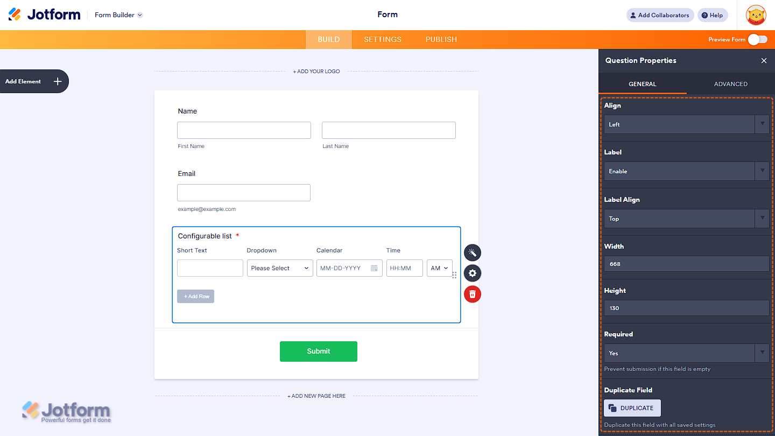The width and height of the screenshot is (775, 436).
Task: Expand the Align dropdown set to Left
Action: point(686,124)
